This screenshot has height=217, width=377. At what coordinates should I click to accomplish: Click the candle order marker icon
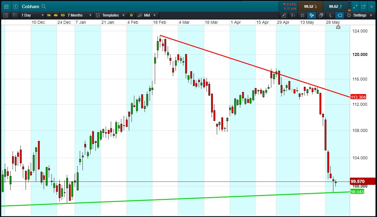[x=331, y=15]
